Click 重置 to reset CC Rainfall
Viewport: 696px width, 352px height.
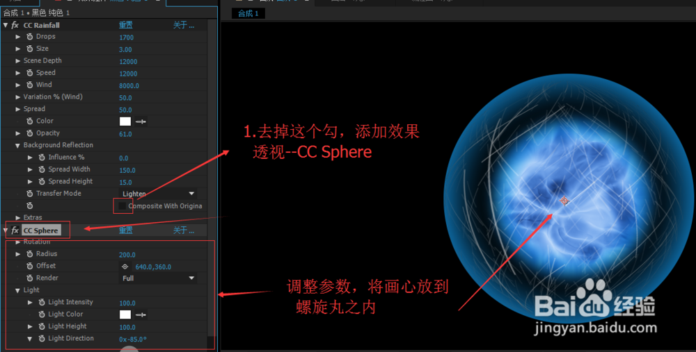click(125, 25)
